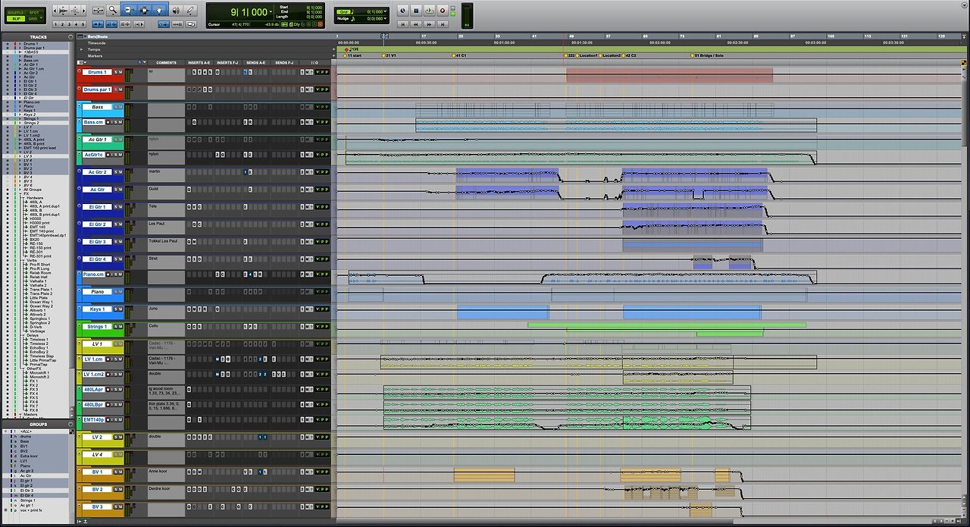
Task: Select zoom preset 3
Action: 70,24
